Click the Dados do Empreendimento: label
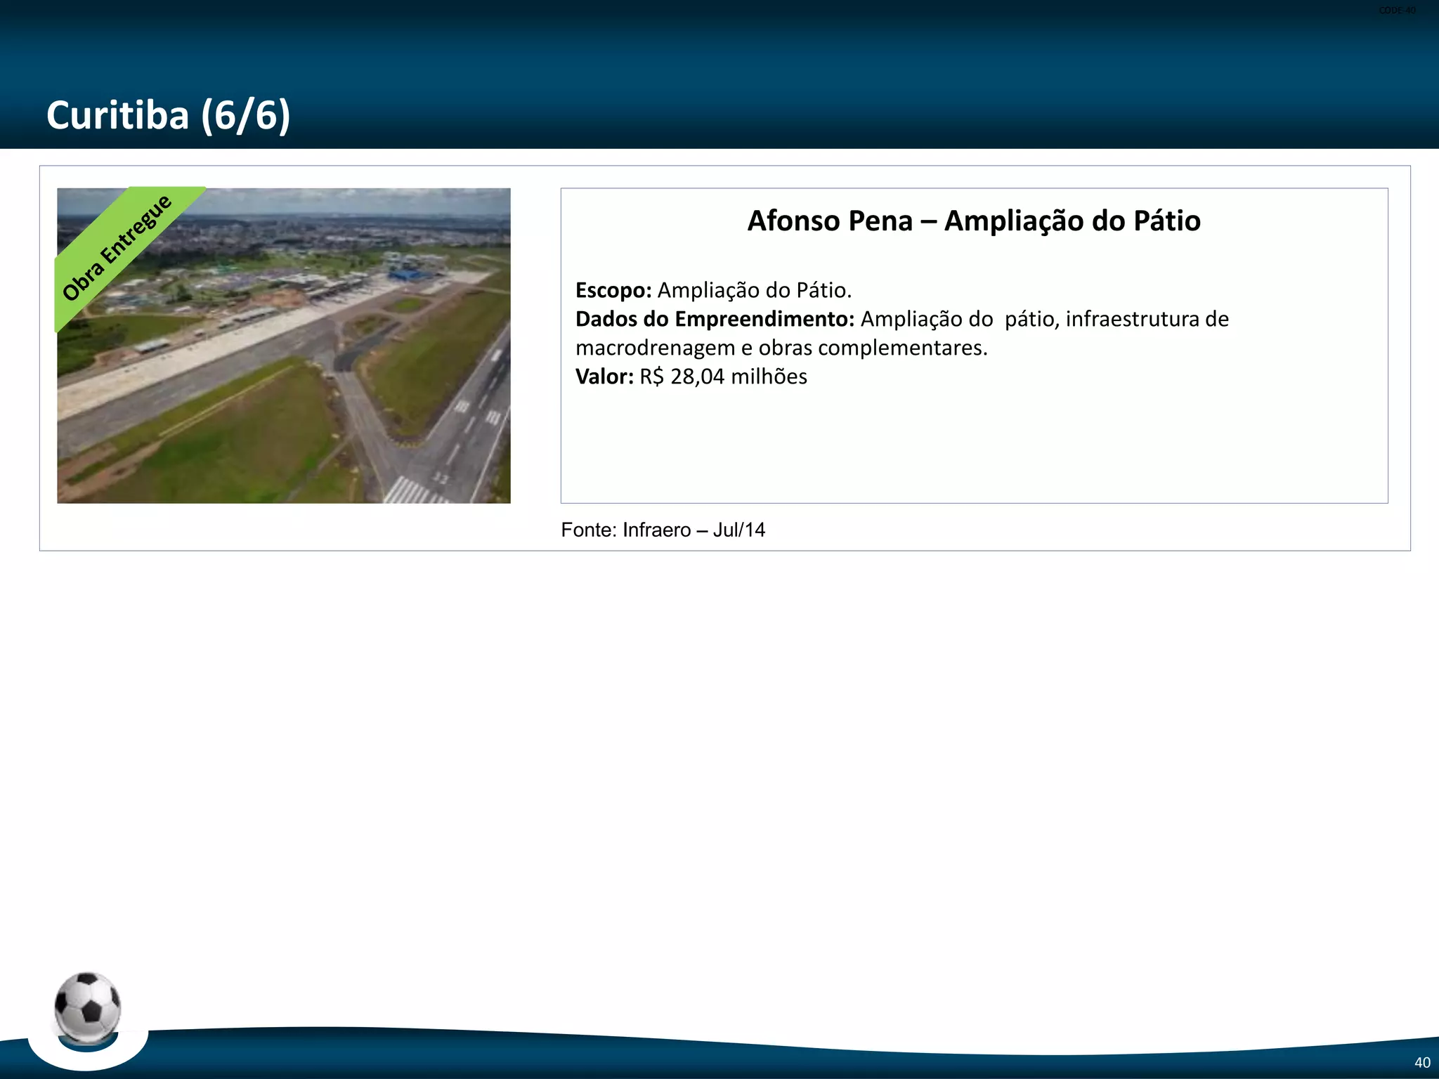Viewport: 1439px width, 1079px height. tap(715, 319)
